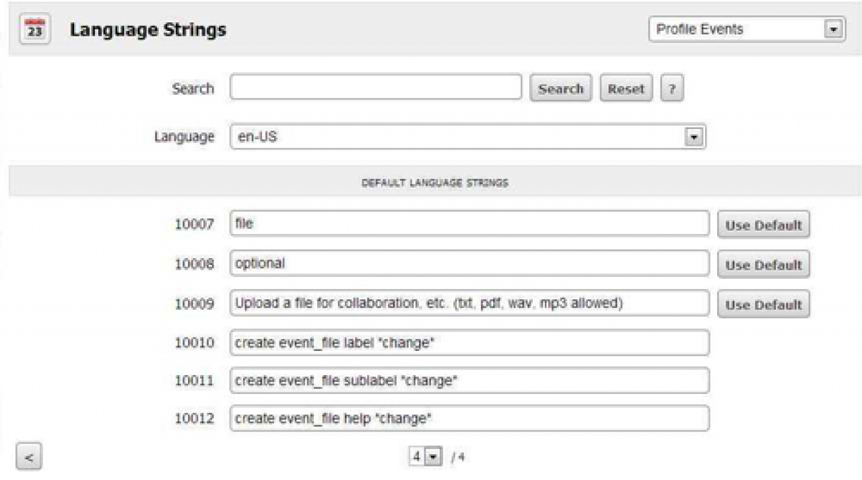Click the Language Strings page title
The image size is (862, 480).
(148, 30)
